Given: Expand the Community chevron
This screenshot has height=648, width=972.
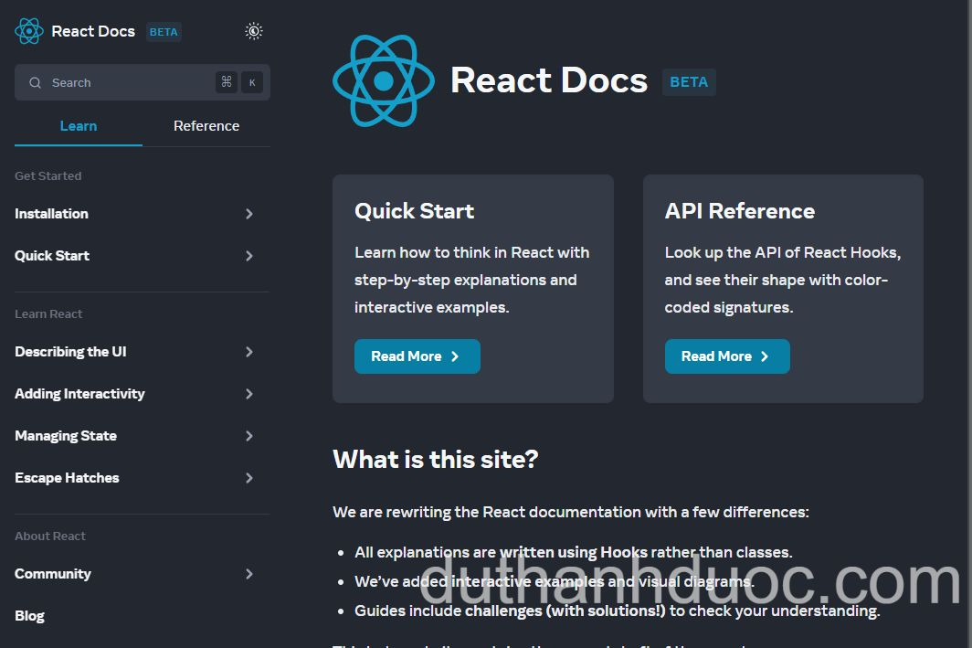Looking at the screenshot, I should point(249,574).
